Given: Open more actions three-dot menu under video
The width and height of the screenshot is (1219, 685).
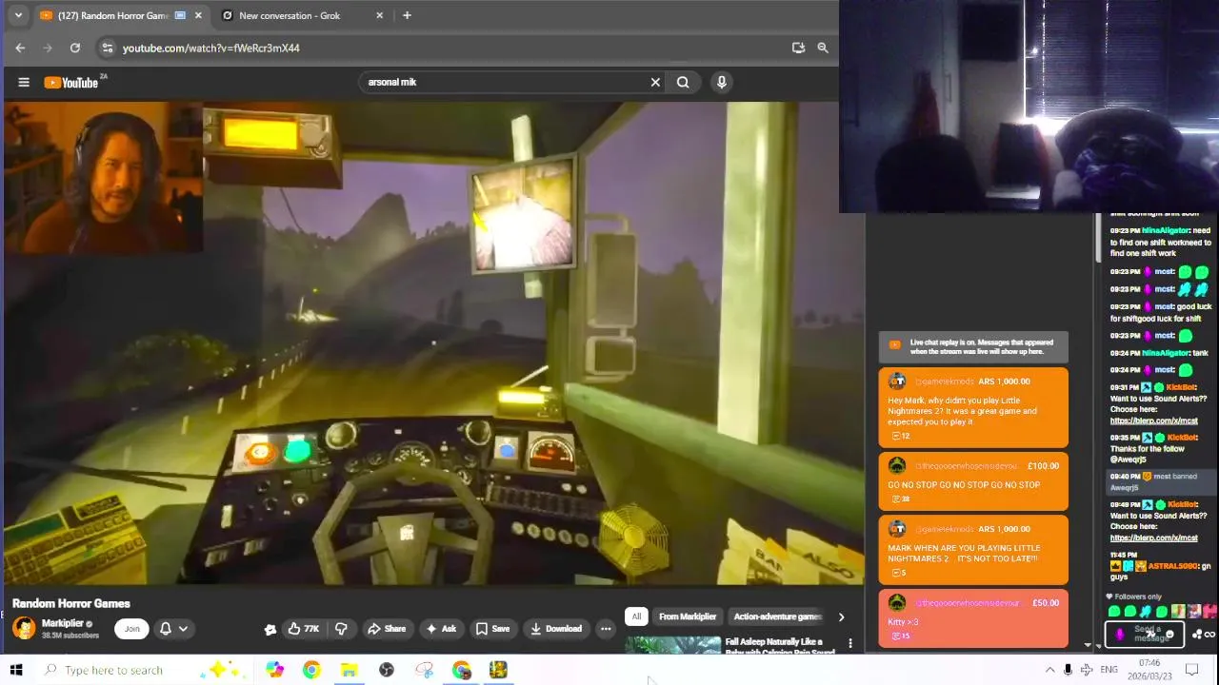Looking at the screenshot, I should (x=606, y=629).
